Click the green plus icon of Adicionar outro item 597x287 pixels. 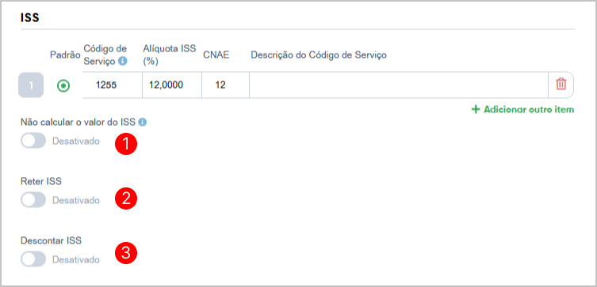476,110
